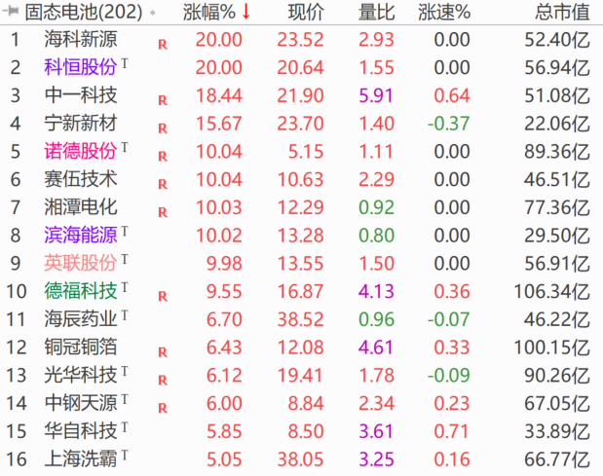Select stock 湘潭电化 in row 7
Screen dimensions: 603x476
(x=81, y=207)
